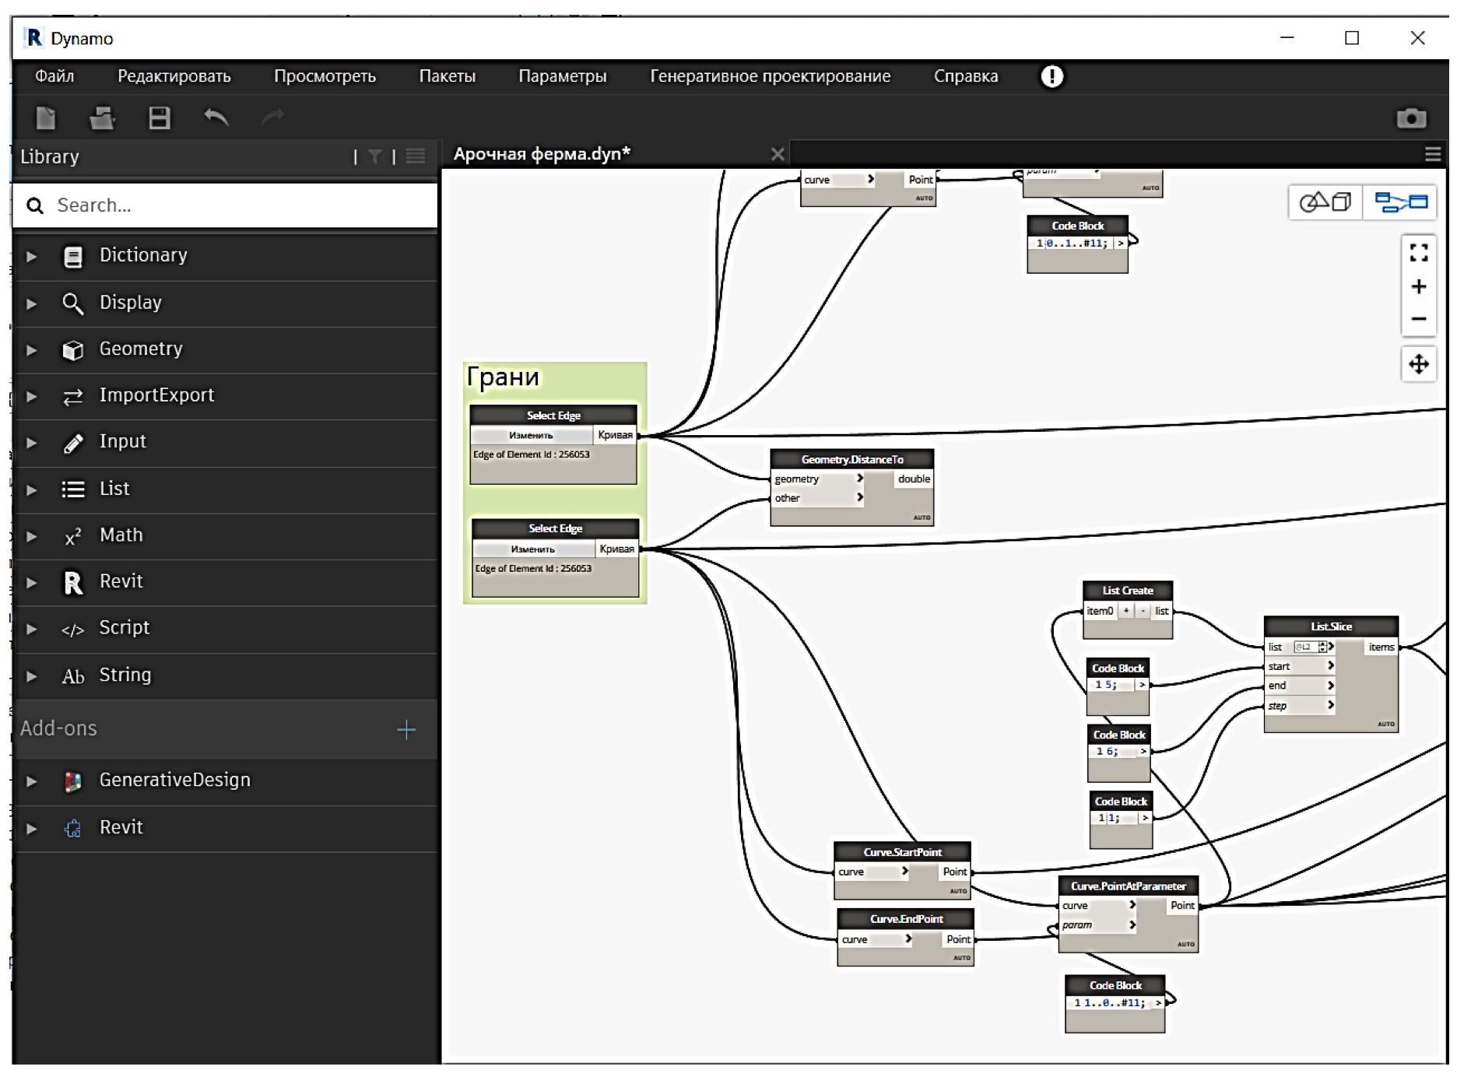Zoom in on the graph canvas
The image size is (1464, 1077).
pyautogui.click(x=1418, y=287)
